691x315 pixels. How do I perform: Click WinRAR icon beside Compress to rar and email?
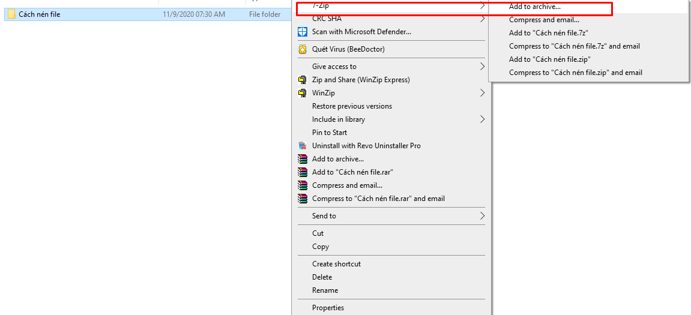click(303, 199)
